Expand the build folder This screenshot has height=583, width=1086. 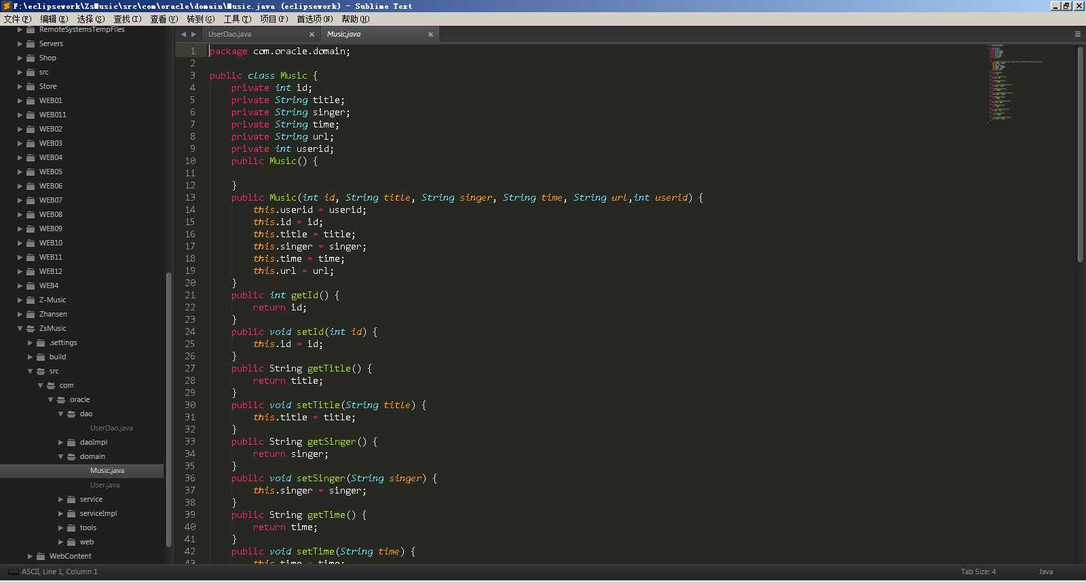(31, 357)
